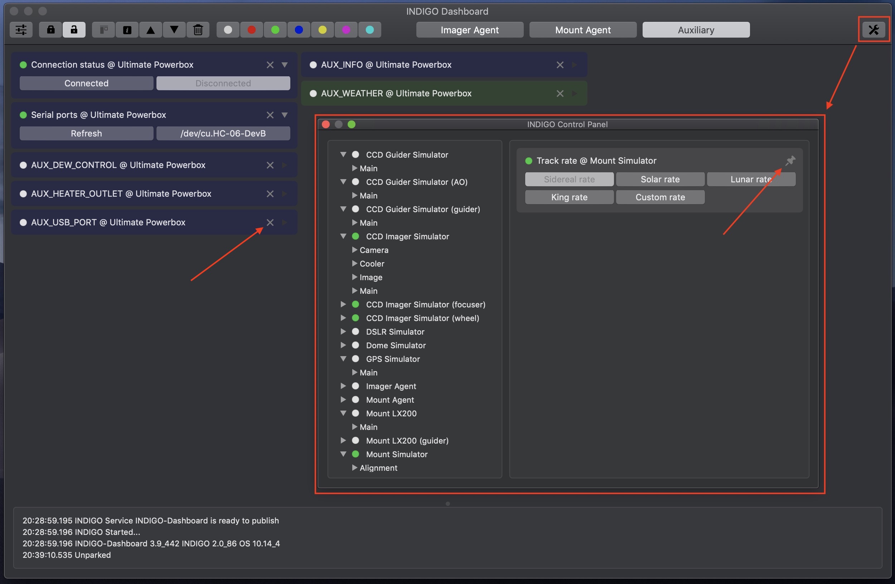Image resolution: width=895 pixels, height=584 pixels.
Task: Select the blue color dot
Action: click(x=299, y=30)
